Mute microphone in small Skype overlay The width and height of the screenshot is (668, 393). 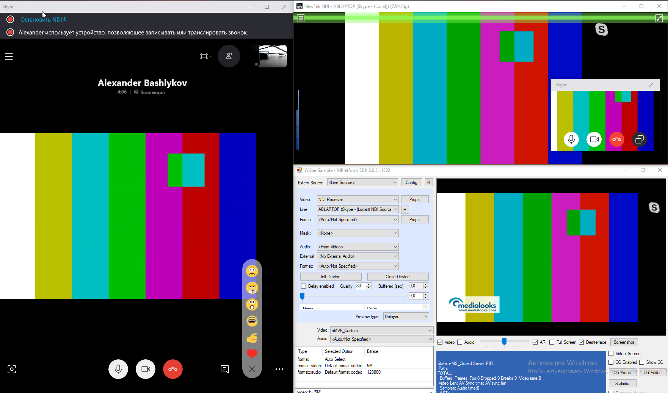(571, 139)
